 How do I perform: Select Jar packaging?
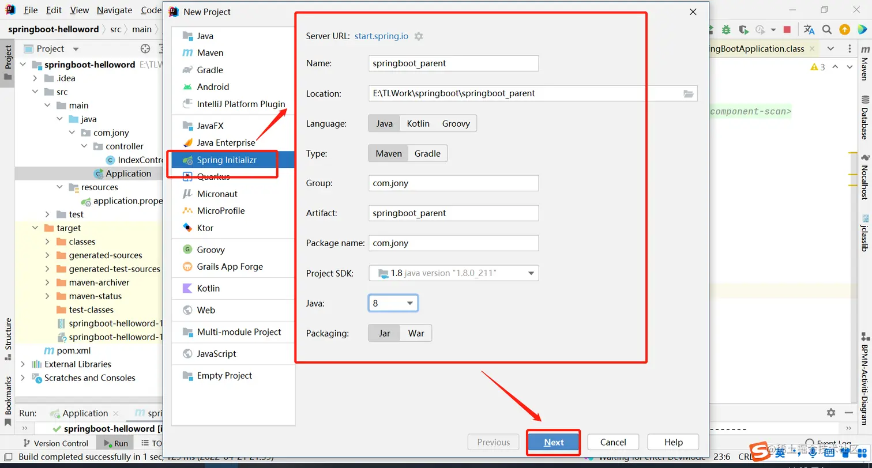[x=384, y=333]
